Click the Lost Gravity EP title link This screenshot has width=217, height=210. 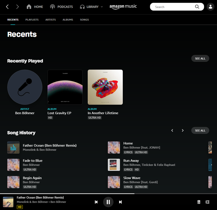click(x=59, y=113)
